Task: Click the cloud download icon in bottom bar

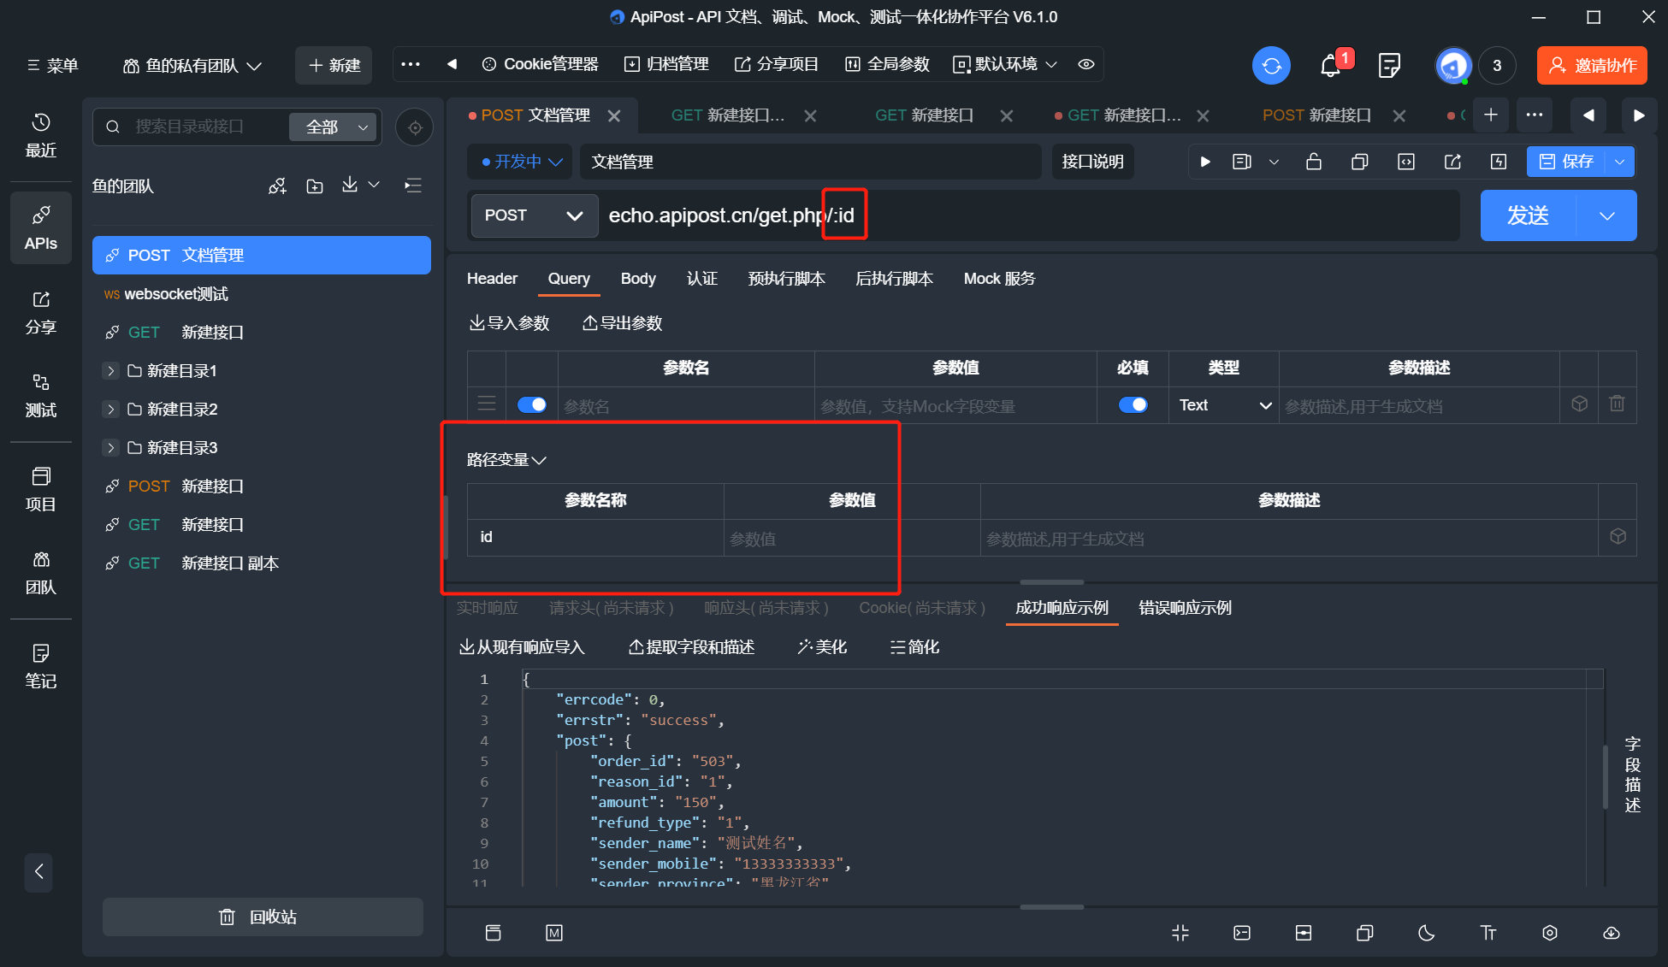Action: tap(1612, 933)
